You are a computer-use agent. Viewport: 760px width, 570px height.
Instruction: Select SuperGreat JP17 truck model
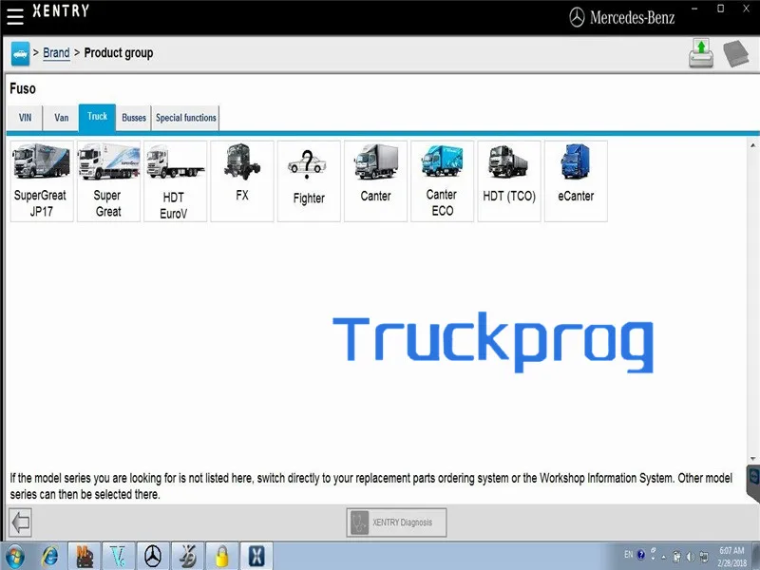tap(42, 181)
